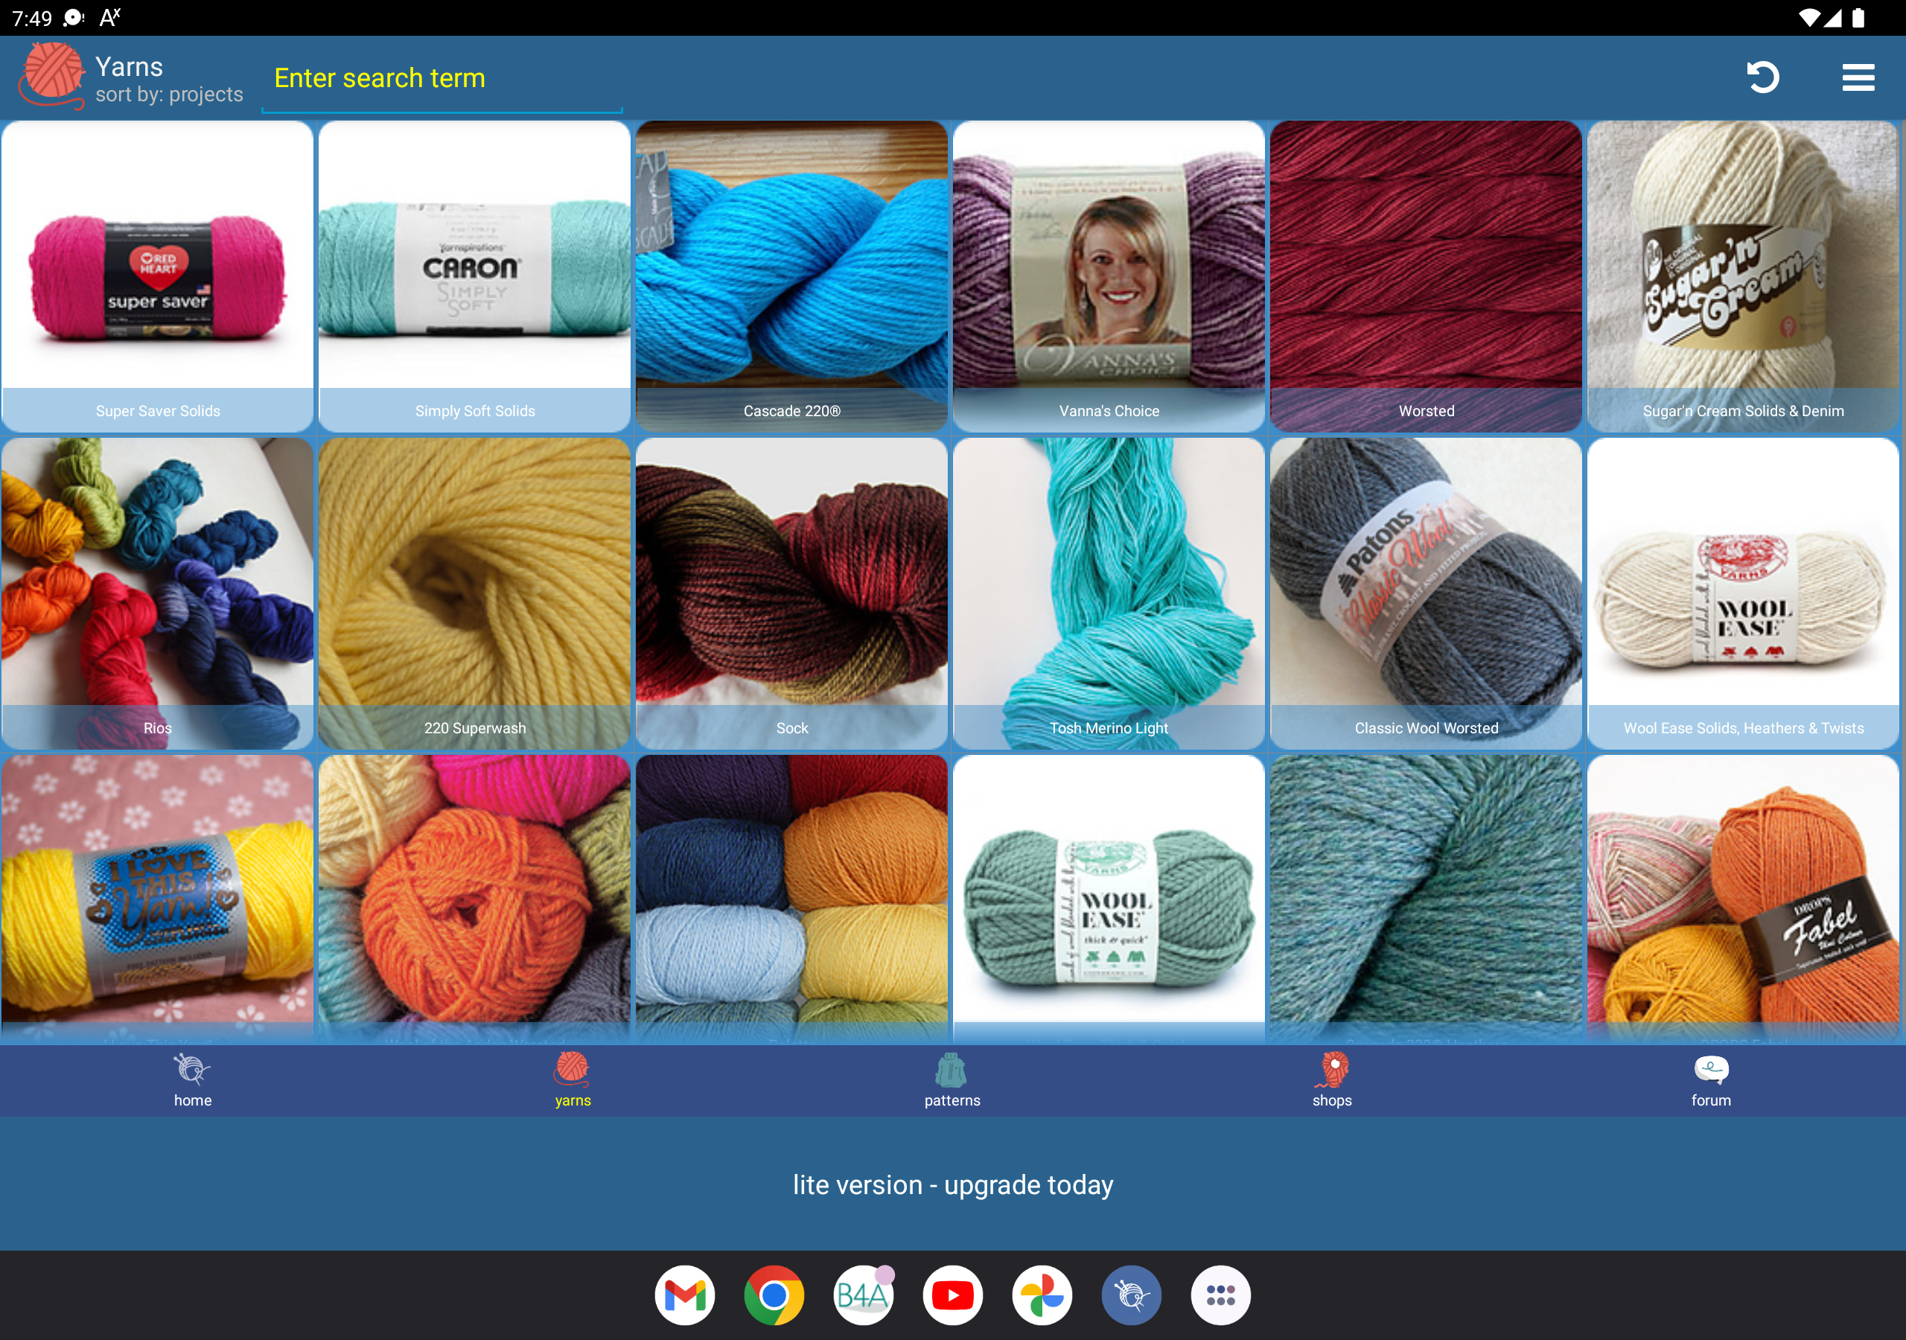Image resolution: width=1906 pixels, height=1340 pixels.
Task: Select the Cascade 220 yarn tile
Action: [792, 276]
